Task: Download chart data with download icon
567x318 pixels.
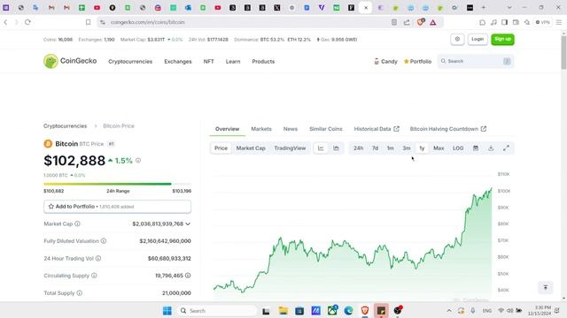Action: click(x=491, y=148)
